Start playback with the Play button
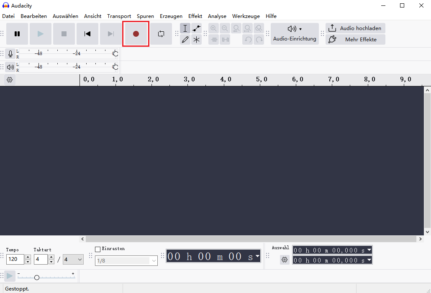The height and width of the screenshot is (293, 431). (41, 34)
